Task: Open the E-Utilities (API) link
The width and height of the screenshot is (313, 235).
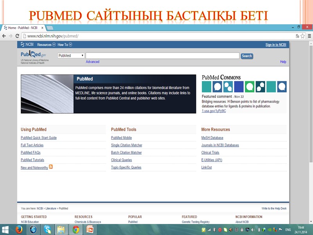Action: point(212,160)
